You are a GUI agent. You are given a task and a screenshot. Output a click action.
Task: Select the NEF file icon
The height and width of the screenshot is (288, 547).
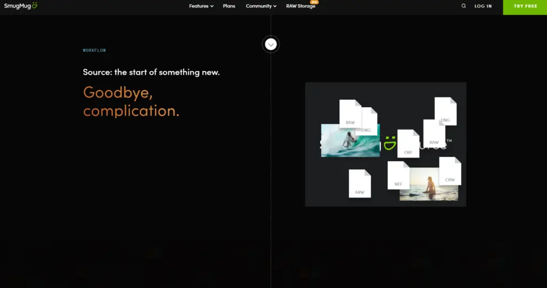[398, 175]
